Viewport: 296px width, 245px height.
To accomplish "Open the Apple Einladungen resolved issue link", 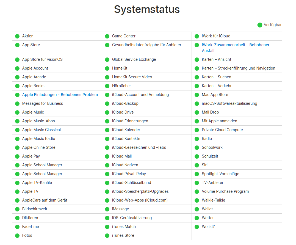I will [60, 95].
